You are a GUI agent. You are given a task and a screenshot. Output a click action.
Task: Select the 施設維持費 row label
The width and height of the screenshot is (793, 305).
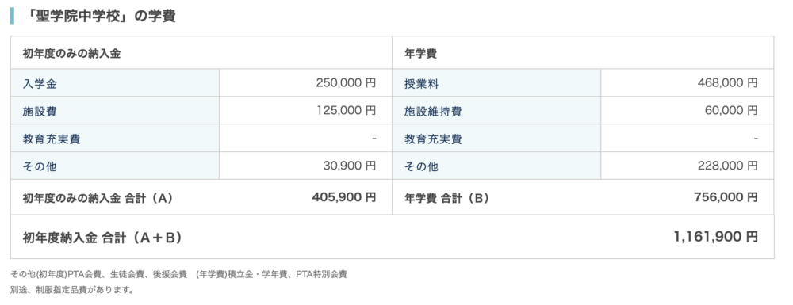pos(496,111)
